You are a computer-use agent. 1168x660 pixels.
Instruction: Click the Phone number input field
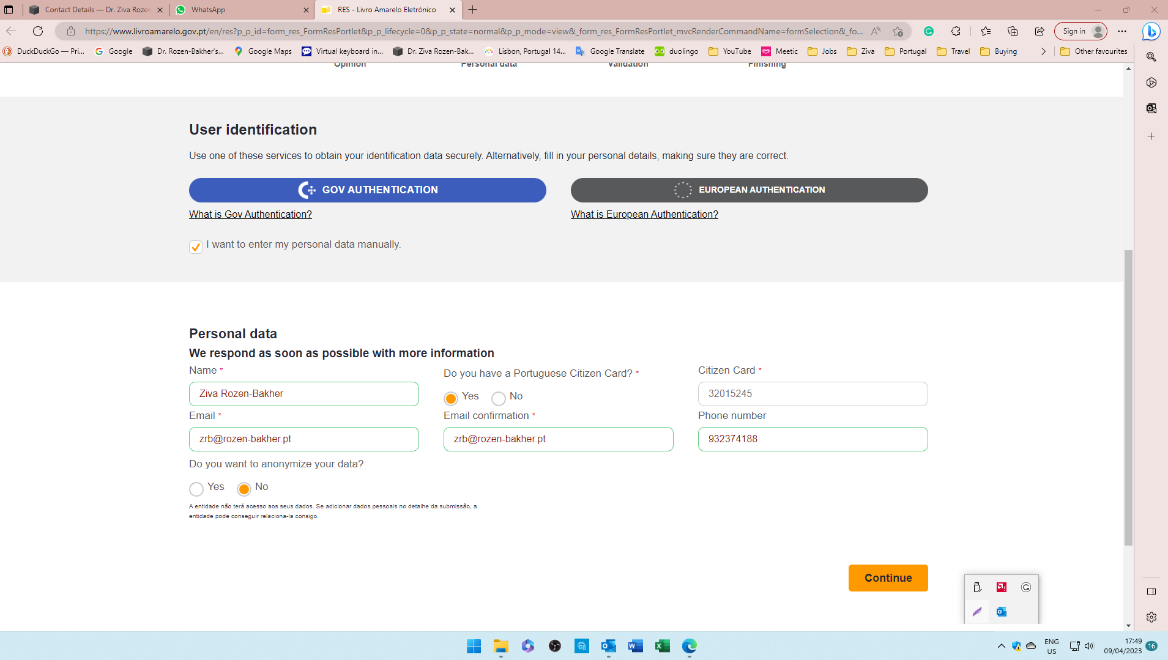(x=813, y=439)
